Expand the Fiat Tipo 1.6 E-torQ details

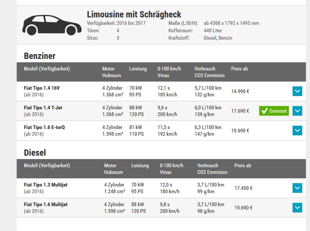[297, 131]
